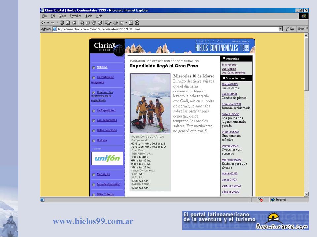
Task: Open the File menu
Action: 44,16
